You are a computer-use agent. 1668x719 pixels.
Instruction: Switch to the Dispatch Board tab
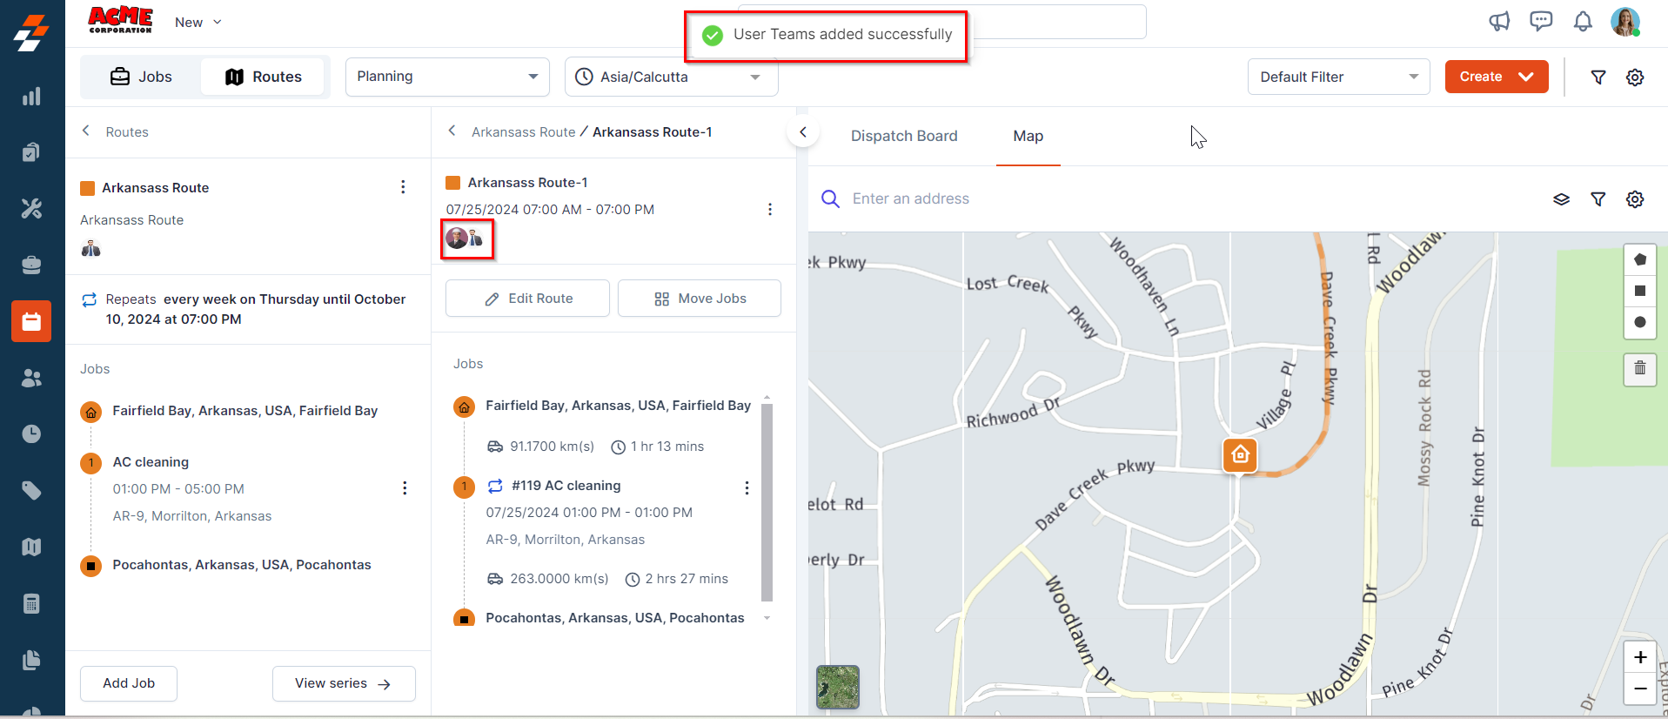coord(904,136)
